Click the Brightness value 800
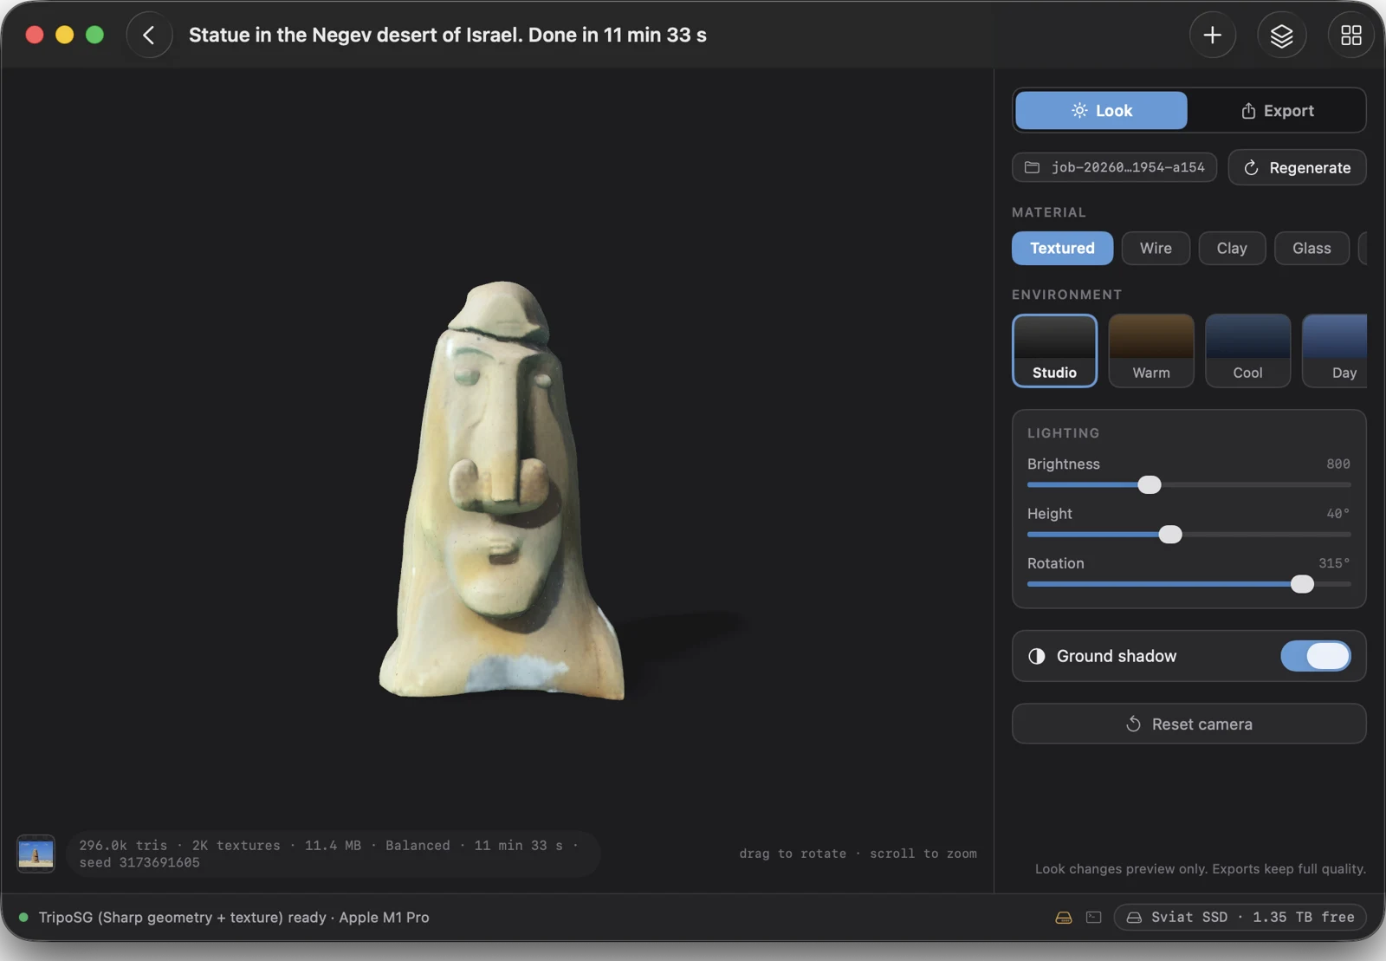 (x=1337, y=464)
